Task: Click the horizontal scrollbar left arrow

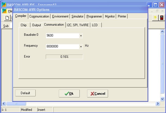Action: coord(4,103)
